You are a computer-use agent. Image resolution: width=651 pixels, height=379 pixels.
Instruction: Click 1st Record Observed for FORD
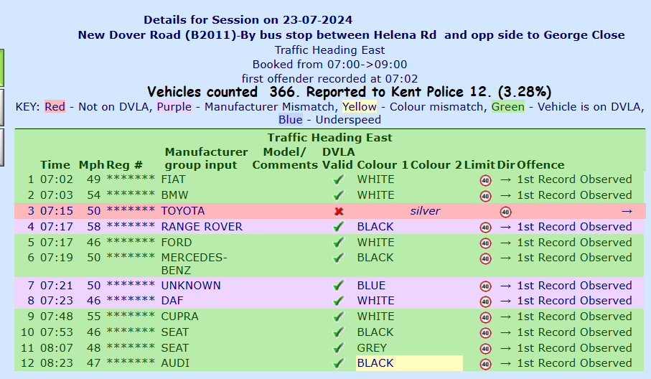pos(574,243)
